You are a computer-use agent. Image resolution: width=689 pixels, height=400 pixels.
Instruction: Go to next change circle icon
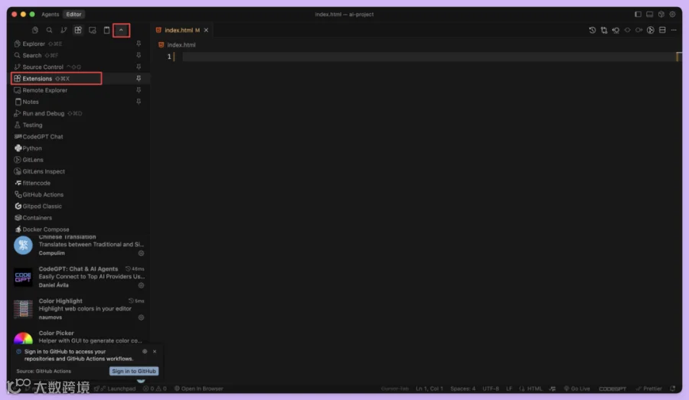639,31
